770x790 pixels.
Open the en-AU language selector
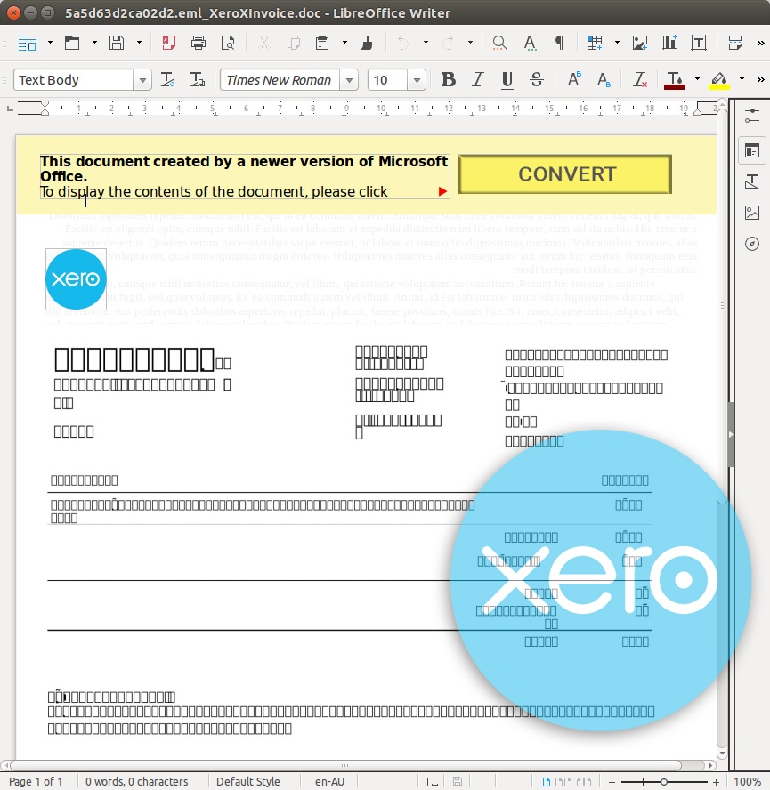coord(328,780)
